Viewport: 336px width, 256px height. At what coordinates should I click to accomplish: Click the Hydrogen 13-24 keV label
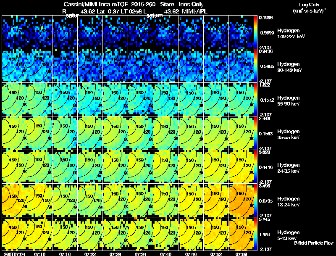pos(289,202)
